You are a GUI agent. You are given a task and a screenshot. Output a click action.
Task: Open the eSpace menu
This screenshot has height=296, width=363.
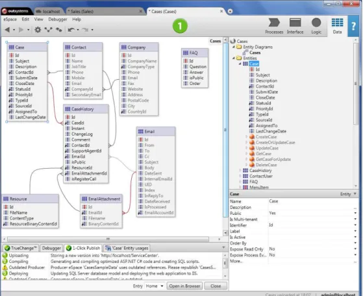(10, 19)
